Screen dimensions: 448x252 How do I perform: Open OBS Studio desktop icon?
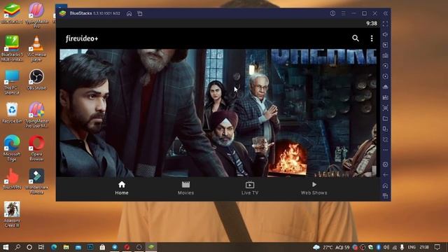point(36,80)
